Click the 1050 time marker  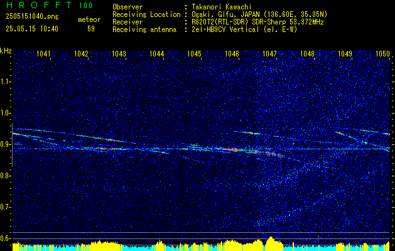[x=382, y=53]
